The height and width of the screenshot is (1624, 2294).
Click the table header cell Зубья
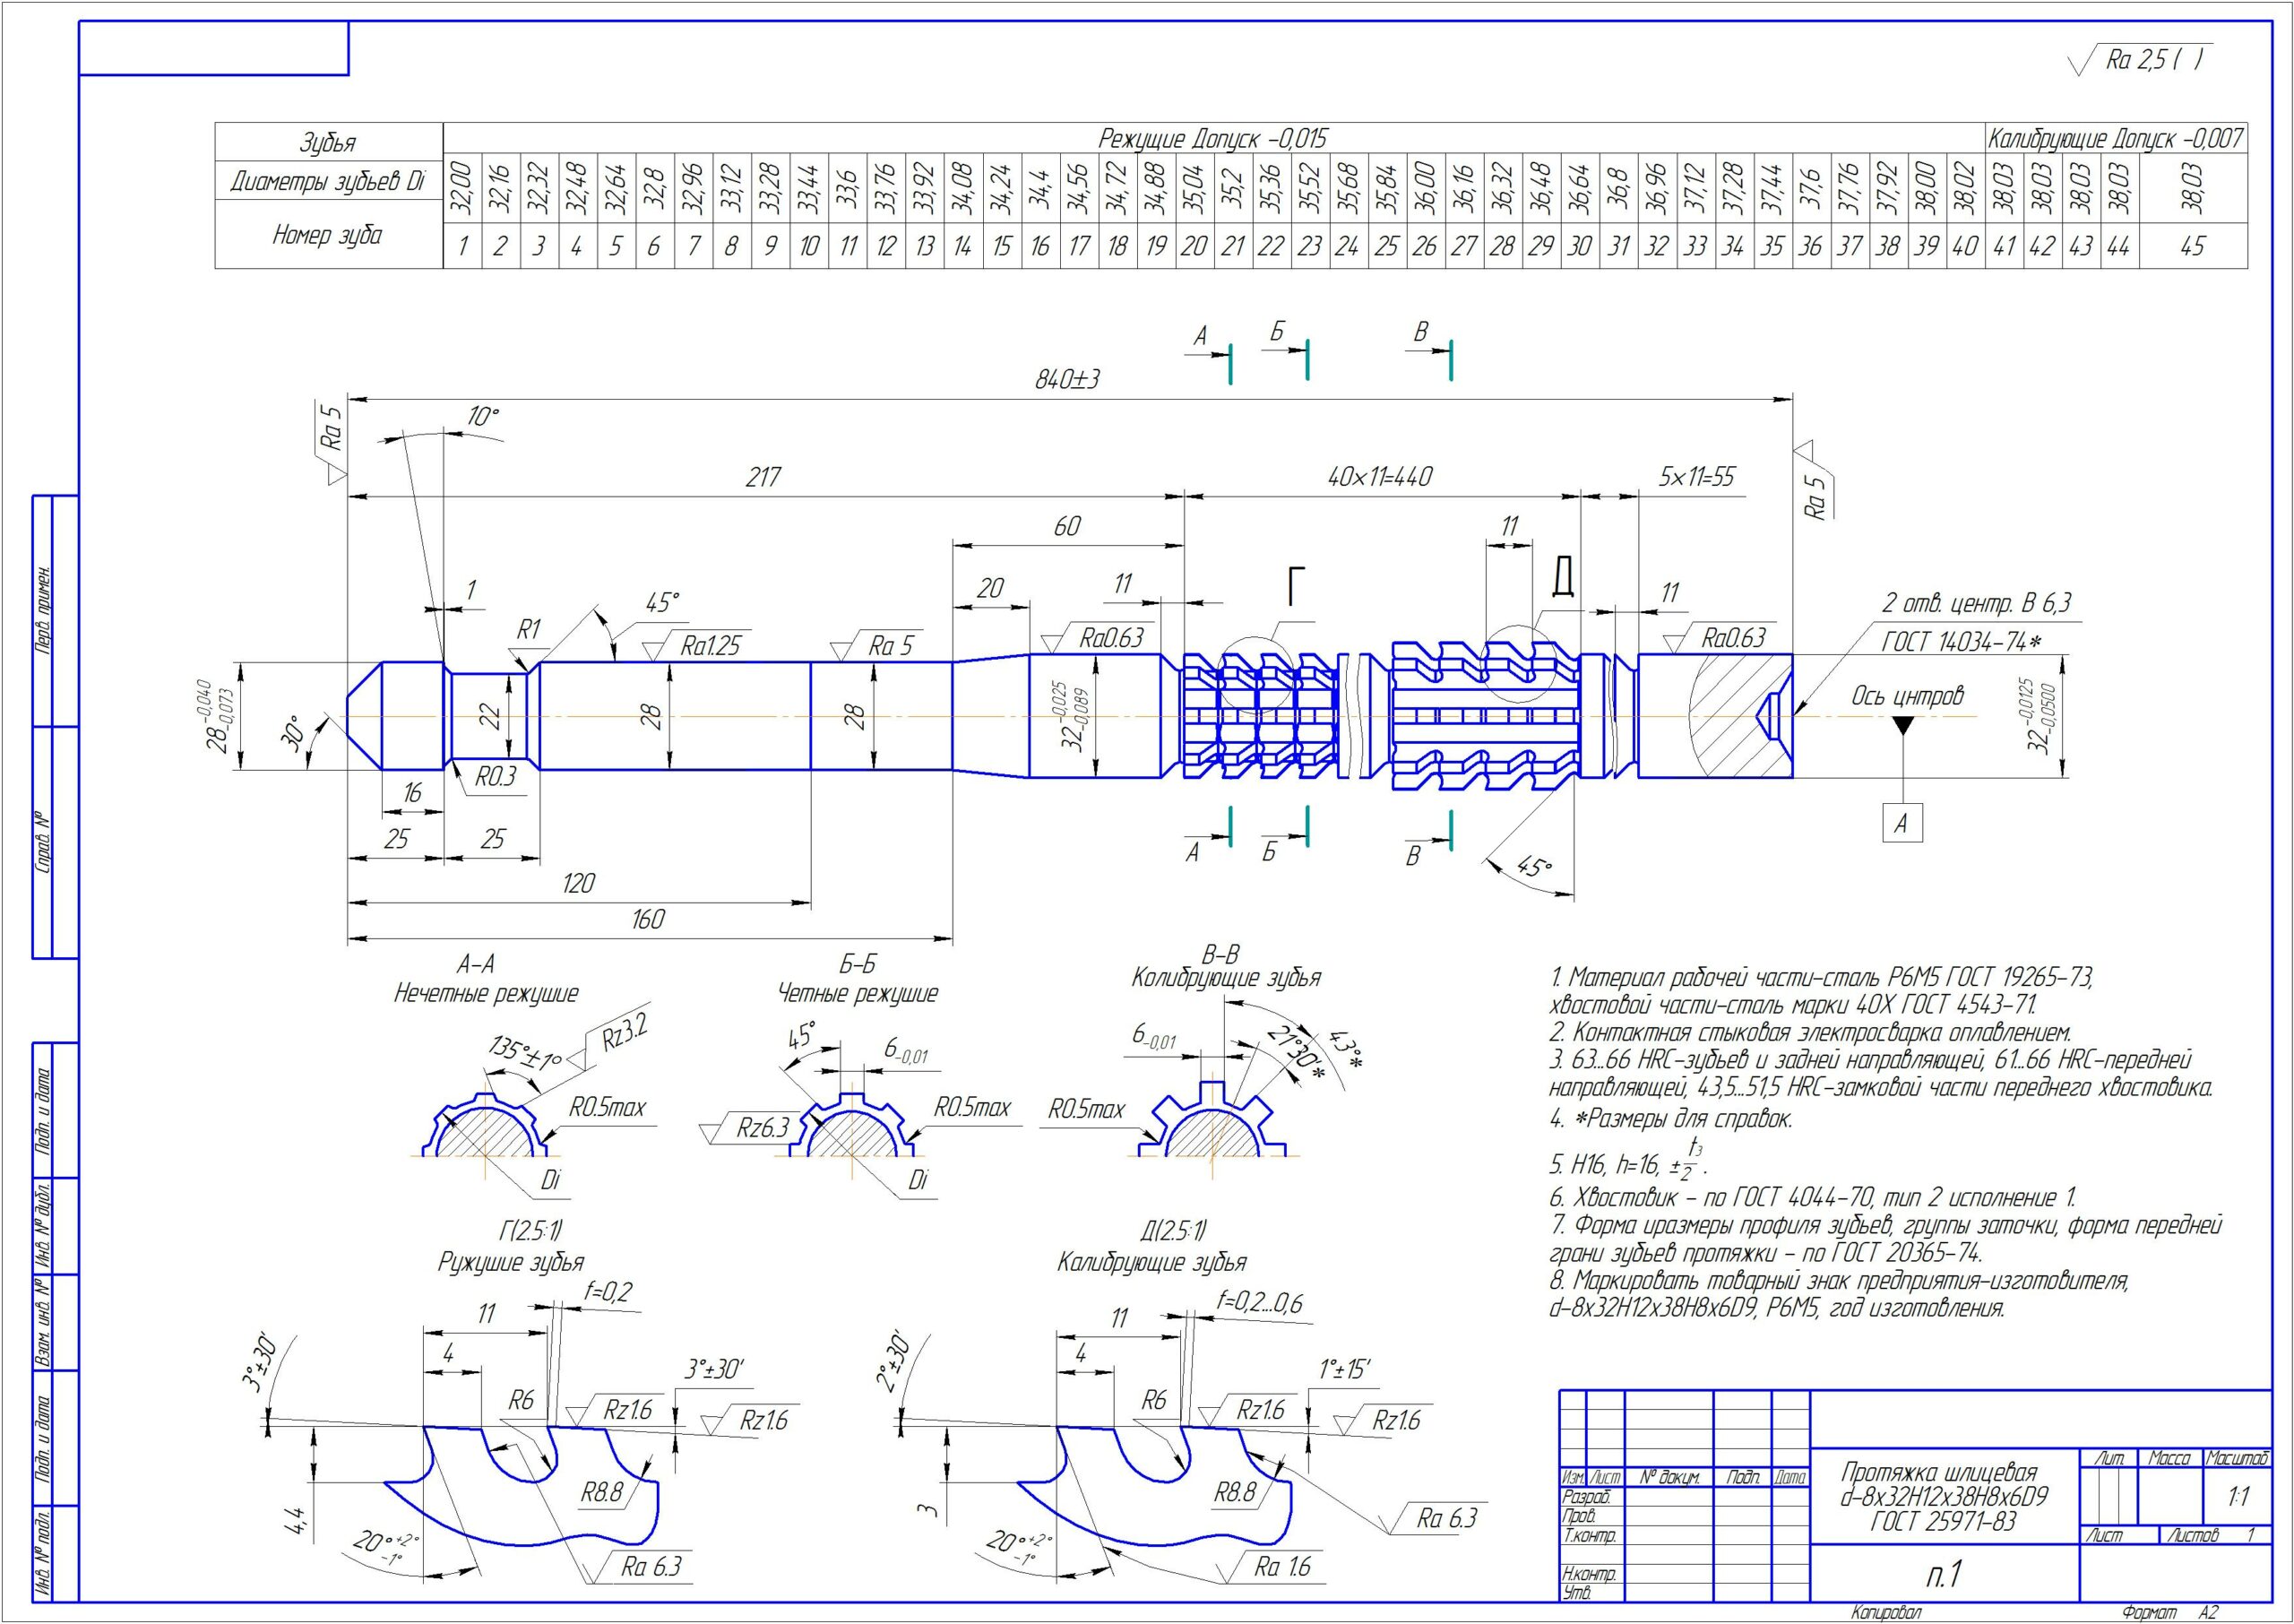328,143
